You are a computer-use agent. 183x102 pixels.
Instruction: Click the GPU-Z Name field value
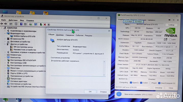147,24
